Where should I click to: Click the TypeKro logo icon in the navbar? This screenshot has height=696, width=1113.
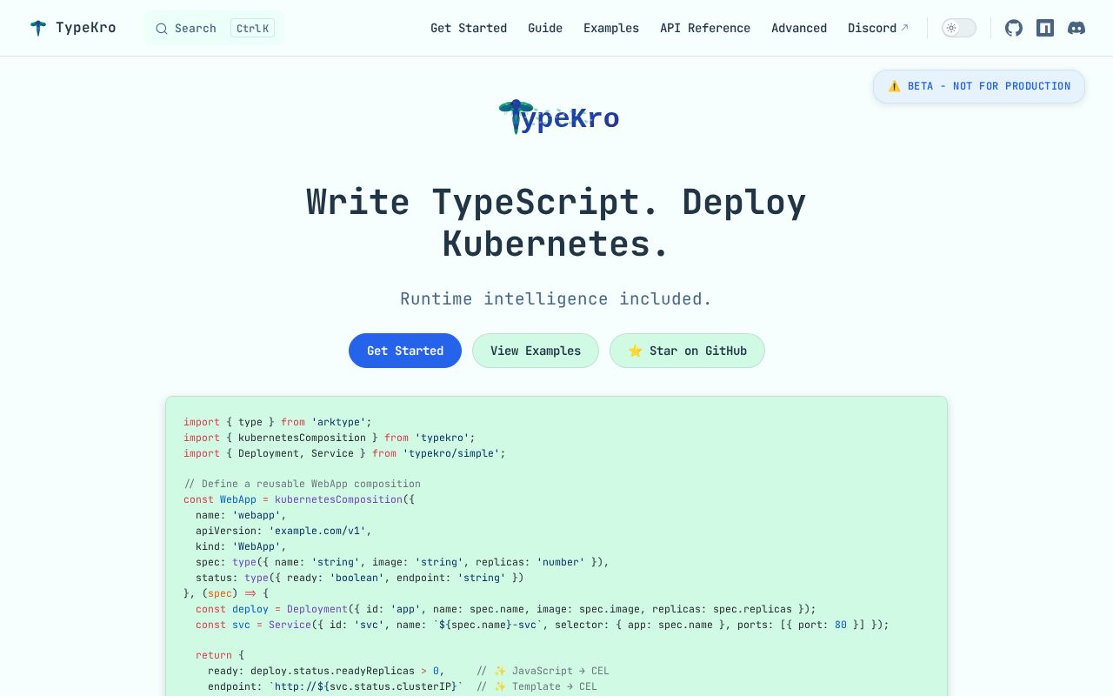pyautogui.click(x=38, y=28)
